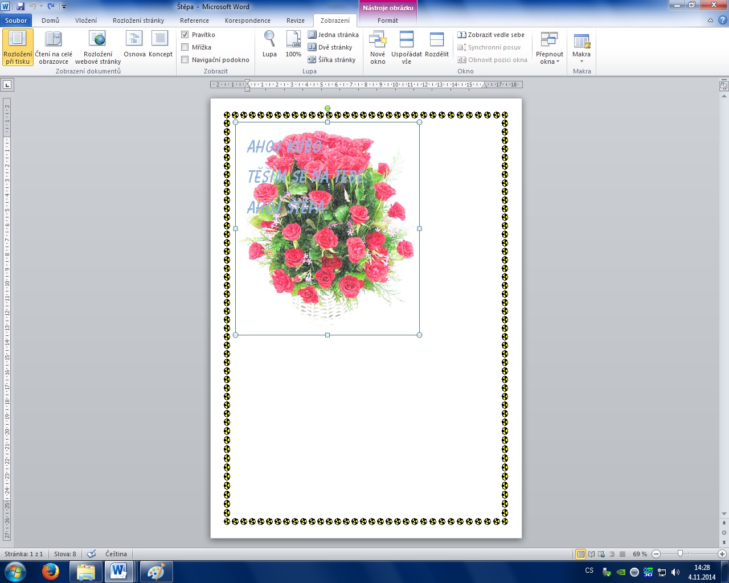Click the tab selector at ruler corner
This screenshot has width=729, height=583.
[x=7, y=85]
